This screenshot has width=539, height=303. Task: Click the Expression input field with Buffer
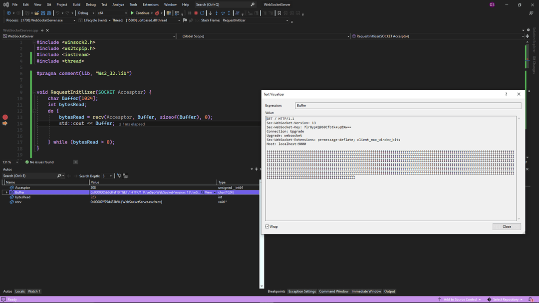408,105
